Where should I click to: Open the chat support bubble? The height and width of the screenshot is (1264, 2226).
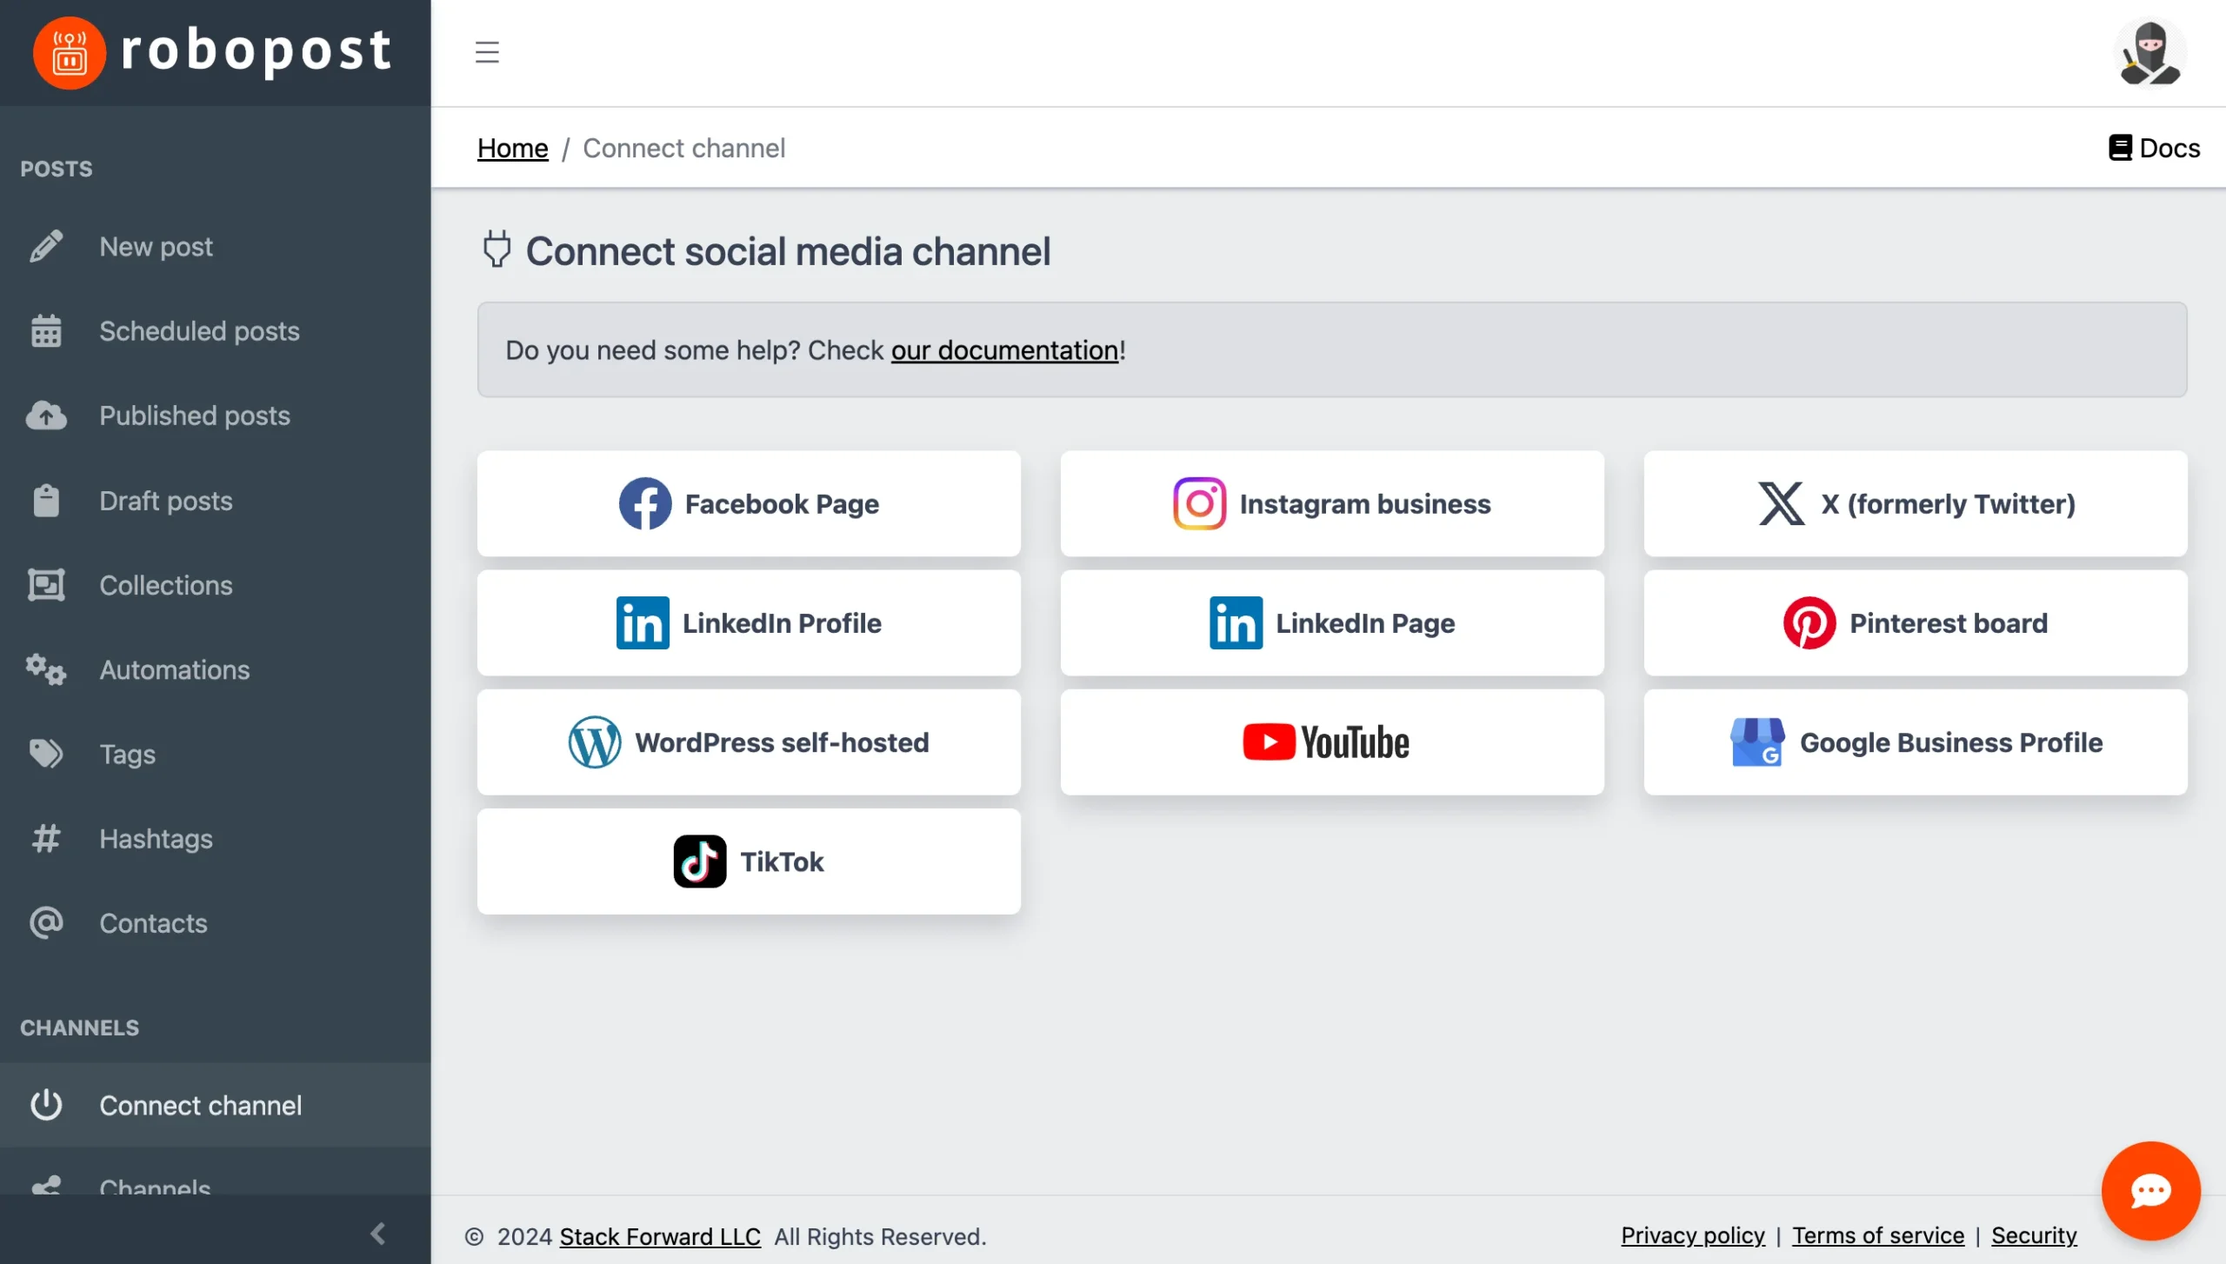click(2151, 1191)
